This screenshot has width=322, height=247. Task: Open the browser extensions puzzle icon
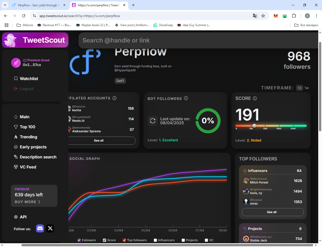294,16
